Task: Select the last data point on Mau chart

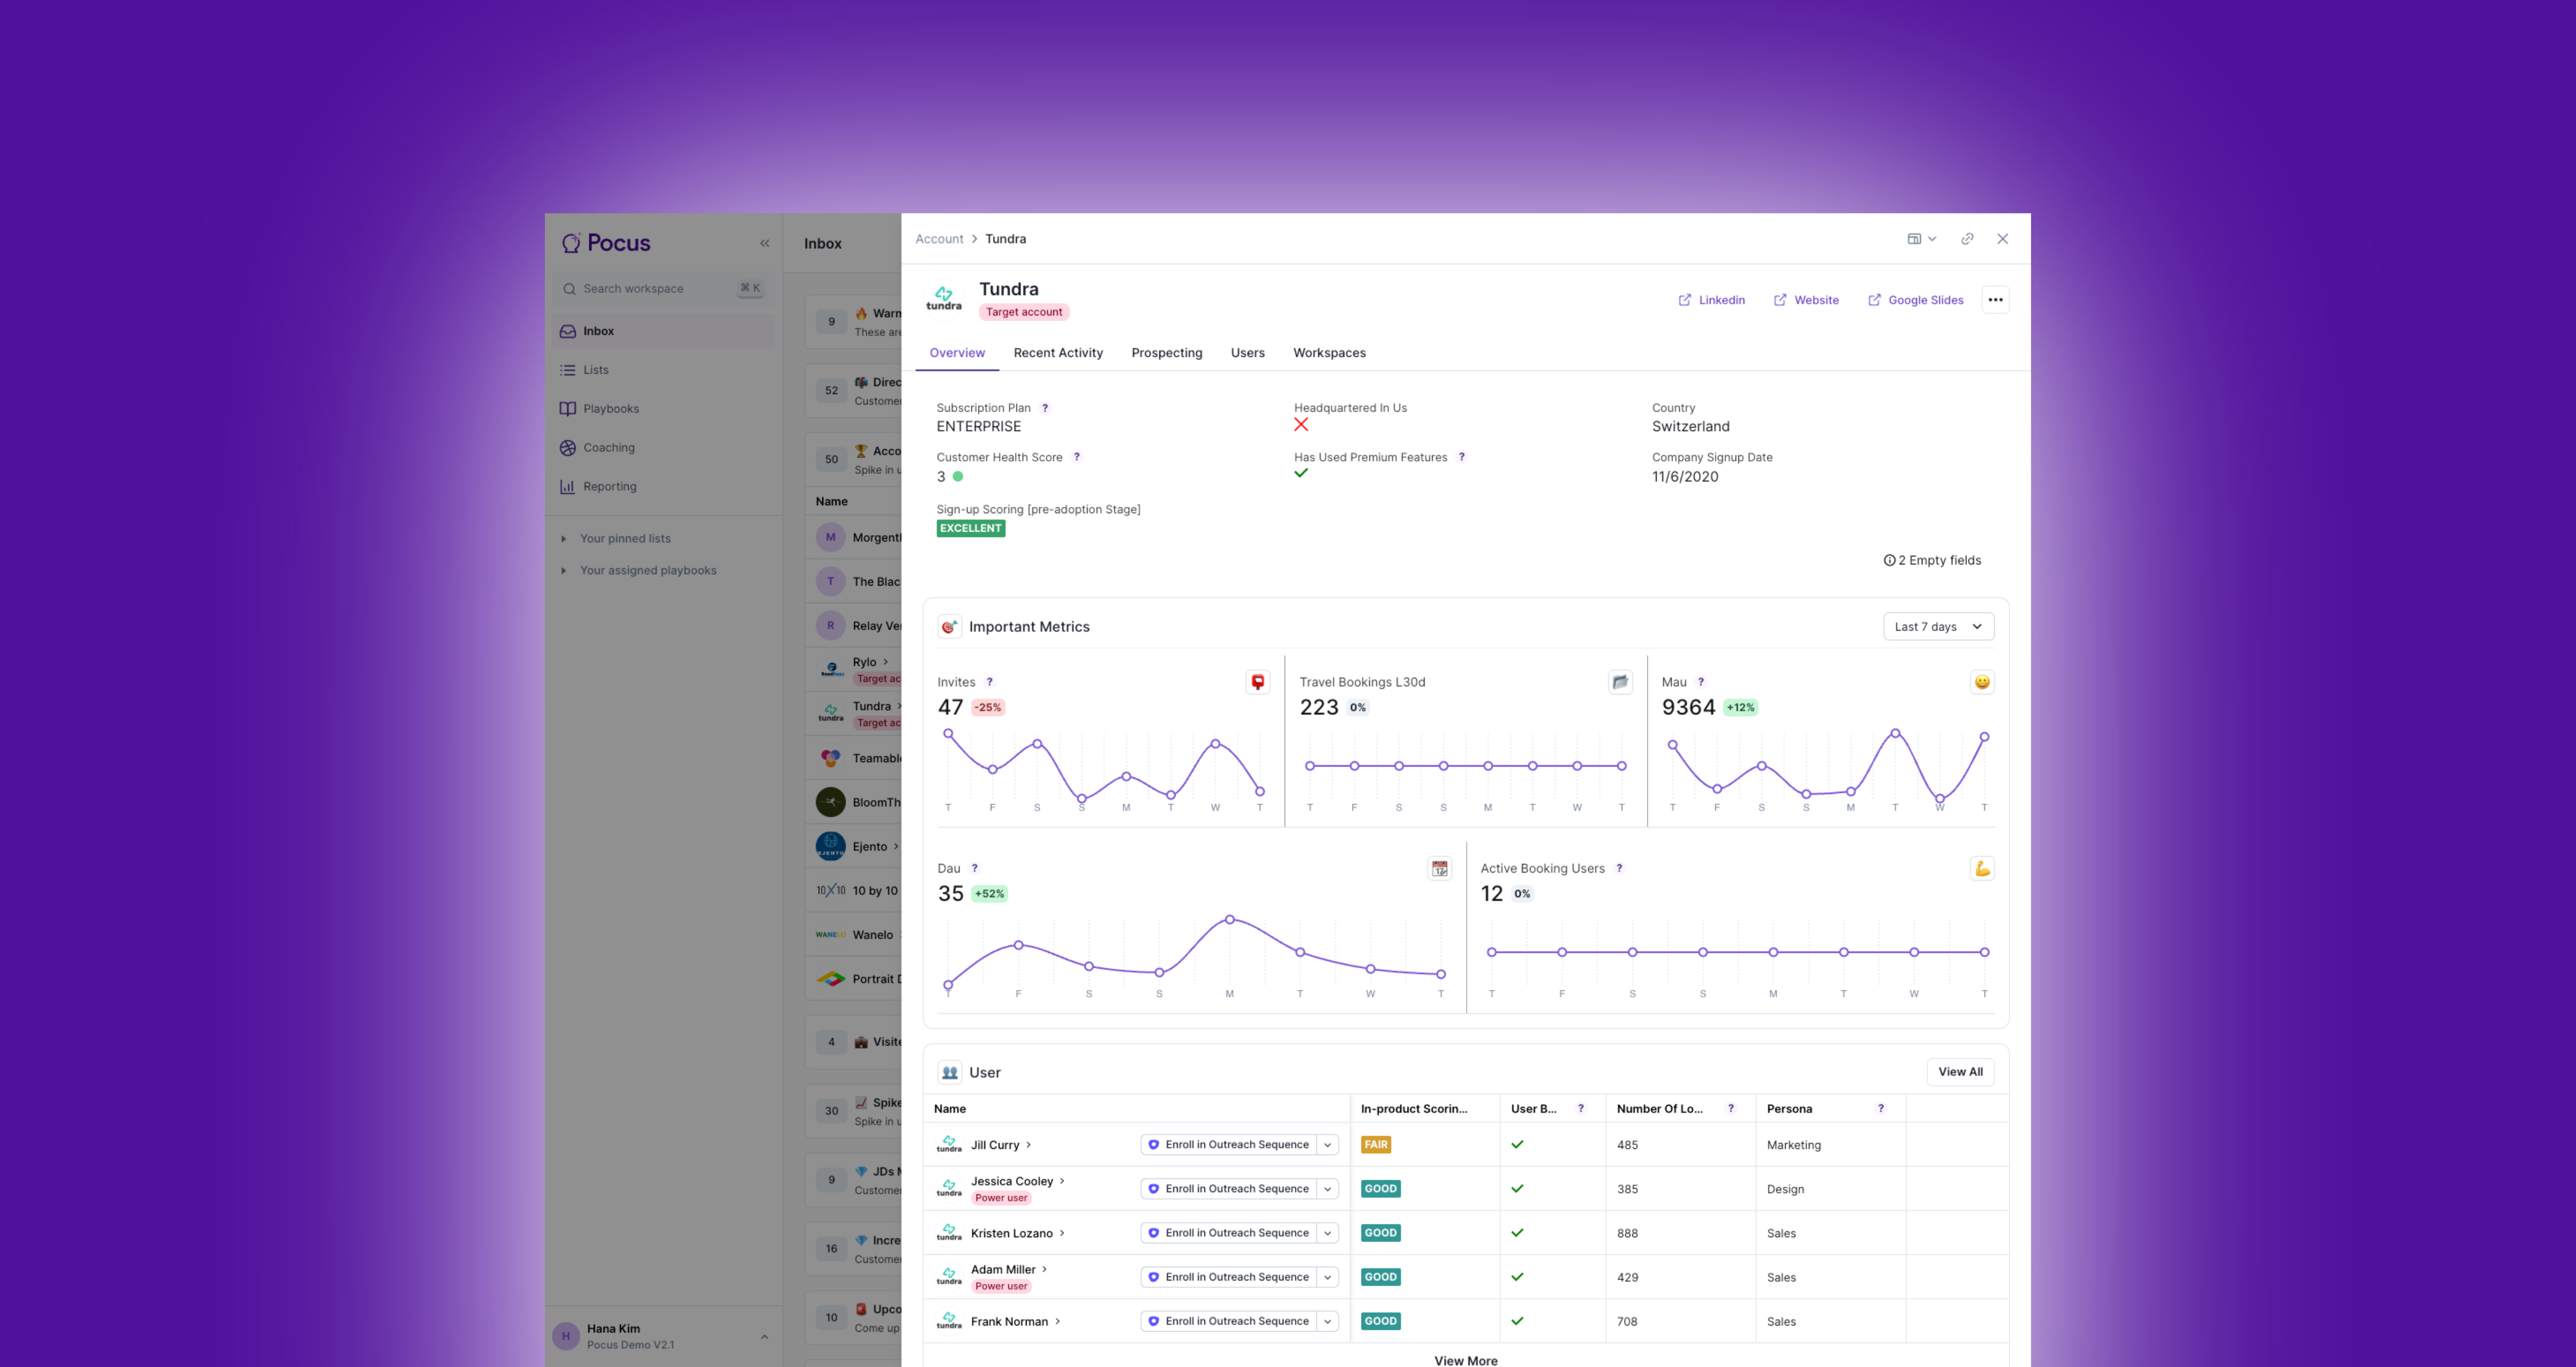Action: point(1983,737)
